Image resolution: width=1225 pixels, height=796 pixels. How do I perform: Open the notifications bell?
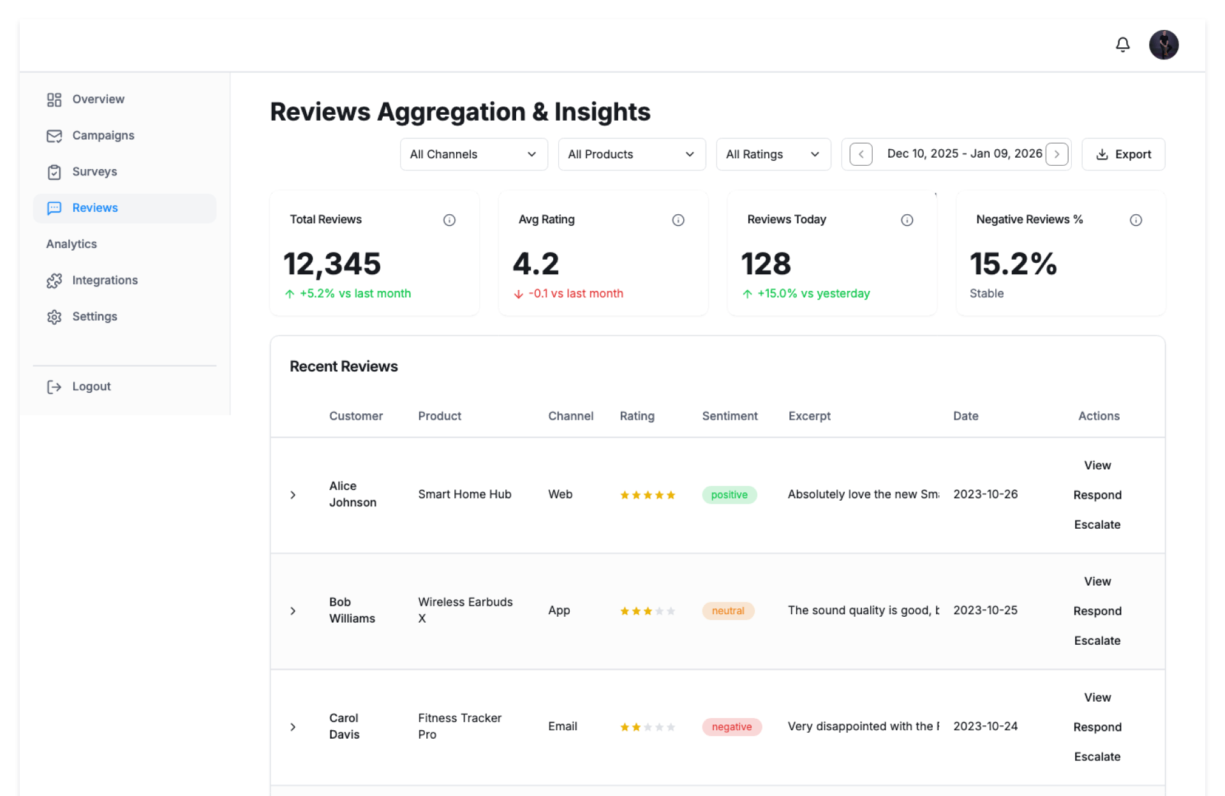(1122, 45)
